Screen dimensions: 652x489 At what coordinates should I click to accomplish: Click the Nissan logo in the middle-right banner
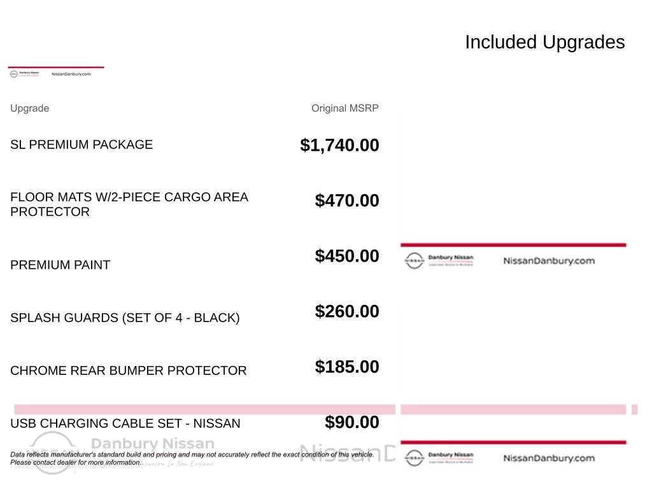click(415, 260)
